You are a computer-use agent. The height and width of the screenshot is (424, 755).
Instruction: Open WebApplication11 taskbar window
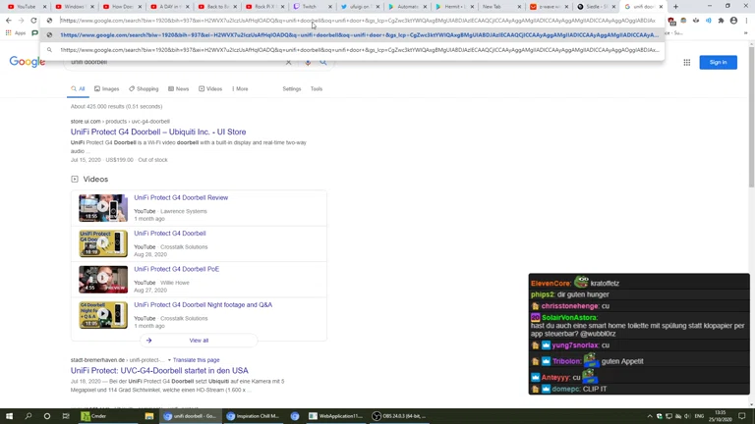[x=335, y=416]
